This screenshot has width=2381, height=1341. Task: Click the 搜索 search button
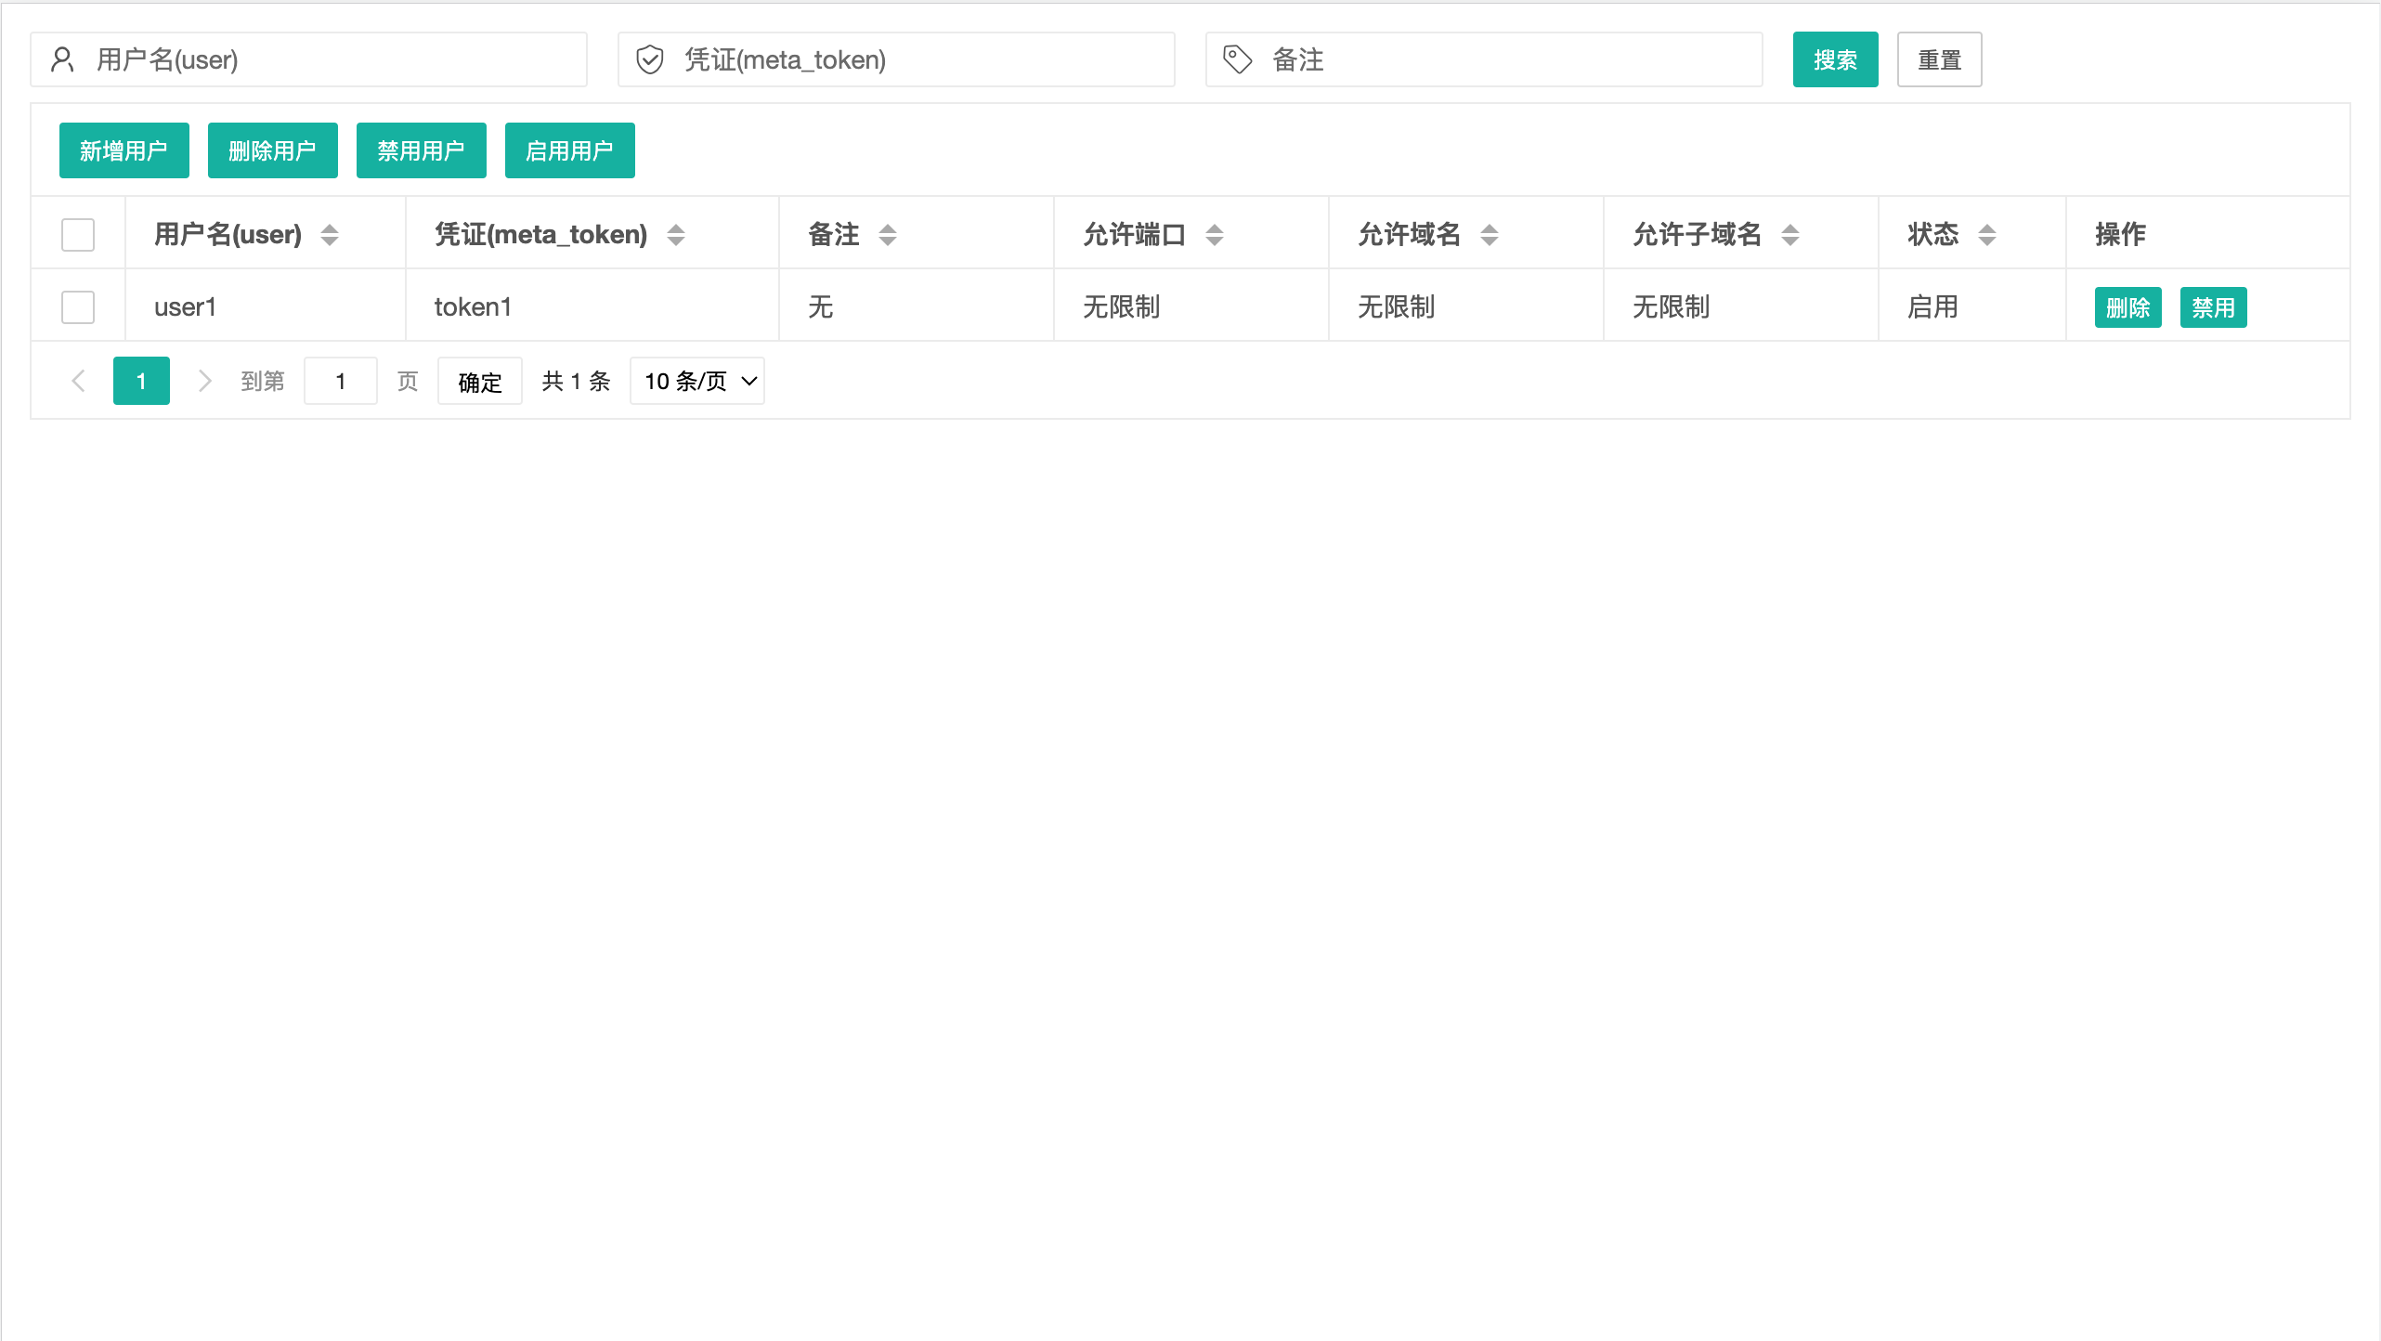(1835, 59)
